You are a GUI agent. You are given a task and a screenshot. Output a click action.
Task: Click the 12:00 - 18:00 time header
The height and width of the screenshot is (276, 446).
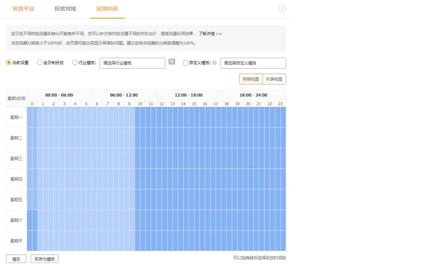point(189,95)
